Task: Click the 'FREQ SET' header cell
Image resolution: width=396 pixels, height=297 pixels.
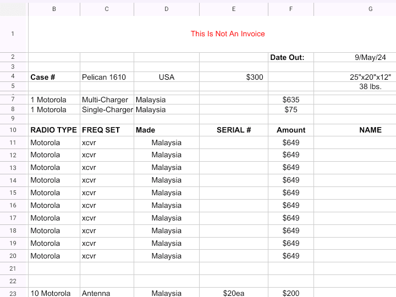Action: pos(107,130)
